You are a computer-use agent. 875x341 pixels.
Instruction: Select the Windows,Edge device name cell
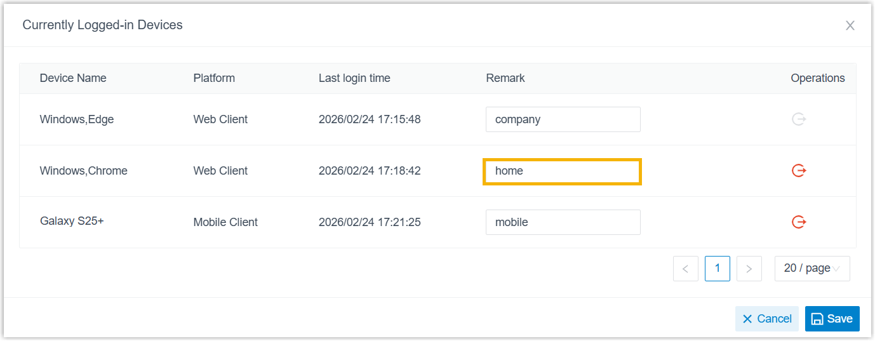coord(77,119)
